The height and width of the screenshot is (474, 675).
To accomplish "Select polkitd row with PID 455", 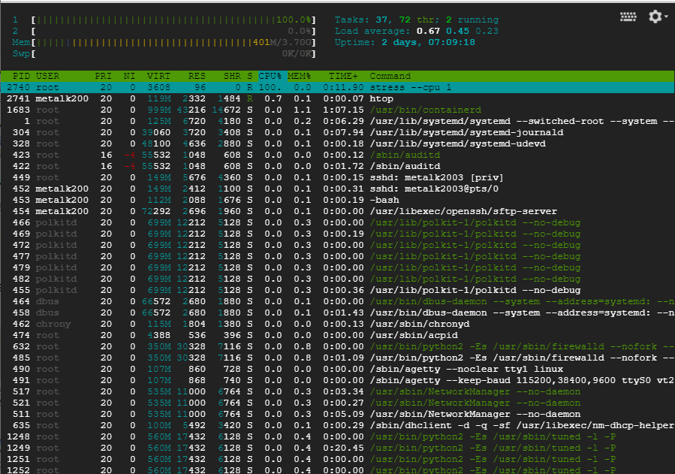I will pos(338,290).
